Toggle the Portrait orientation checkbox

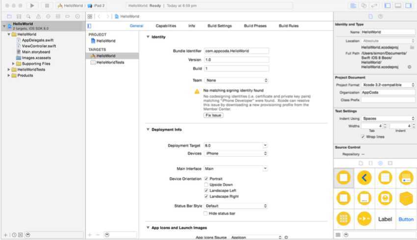pos(206,179)
